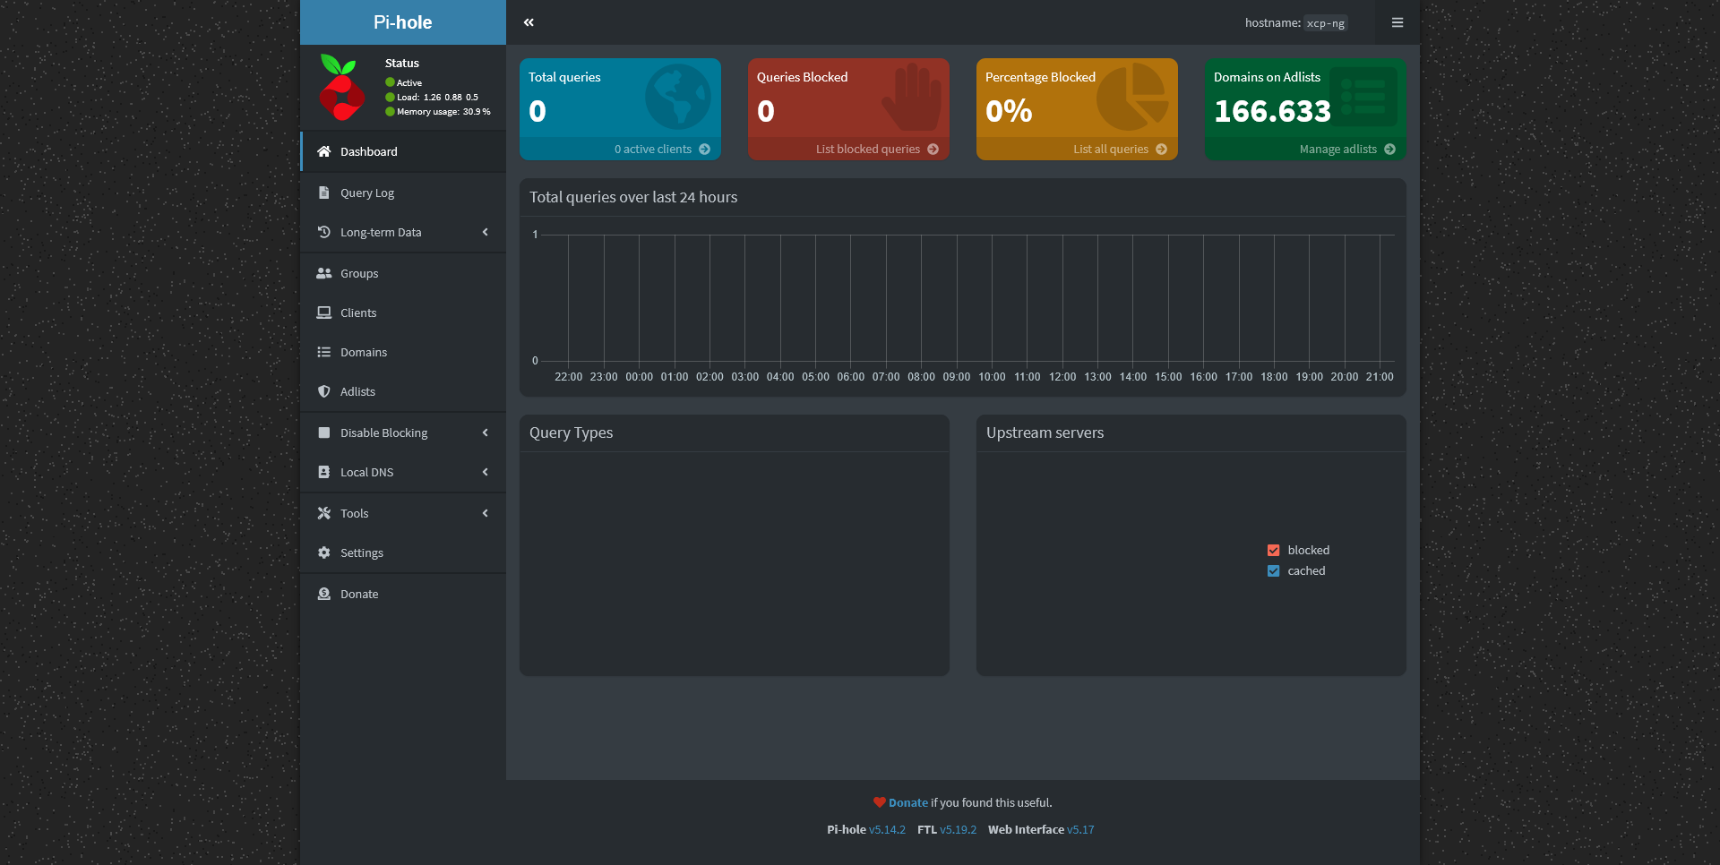The image size is (1720, 865).
Task: Expand the Disable Blocking submenu
Action: pos(485,432)
